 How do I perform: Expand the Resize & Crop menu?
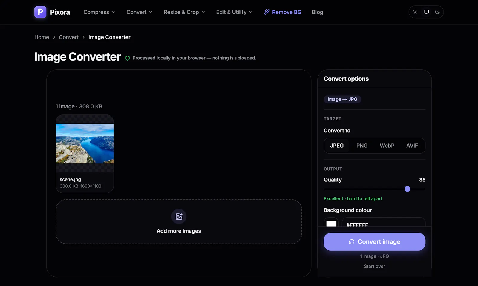(x=184, y=12)
